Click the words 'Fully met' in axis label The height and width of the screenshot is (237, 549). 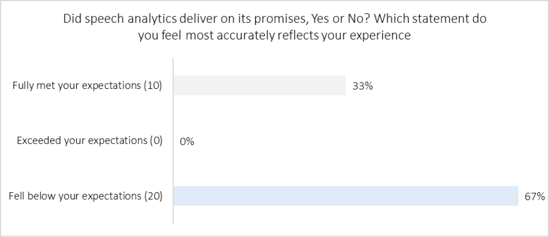click(30, 86)
